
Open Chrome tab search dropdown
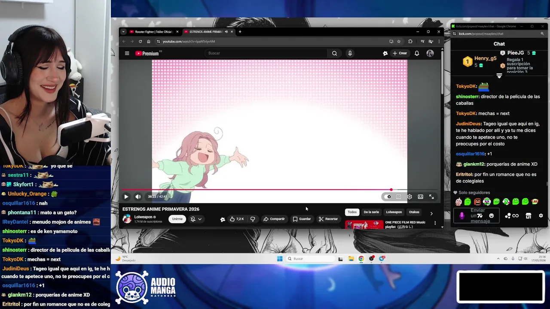123,32
